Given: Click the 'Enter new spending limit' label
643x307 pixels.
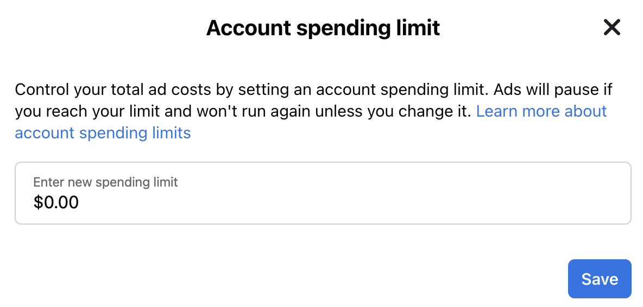Looking at the screenshot, I should click(x=105, y=182).
